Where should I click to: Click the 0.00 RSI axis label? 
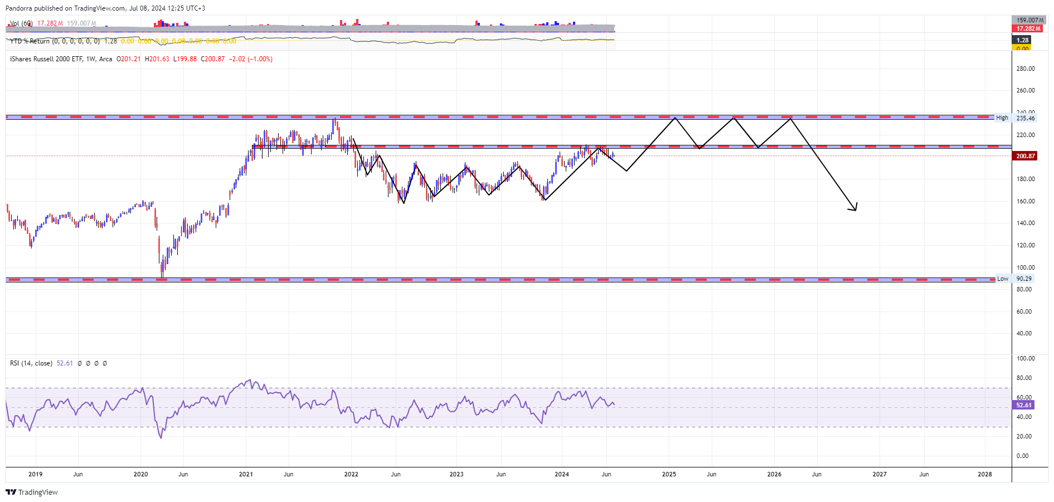pos(1022,456)
